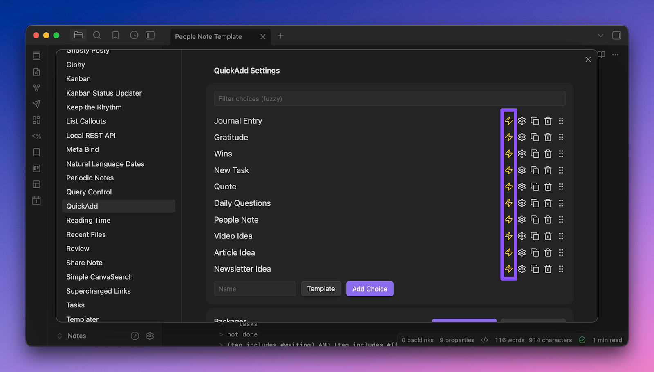Duplicate the Wins choice
The image size is (654, 372).
(535, 154)
